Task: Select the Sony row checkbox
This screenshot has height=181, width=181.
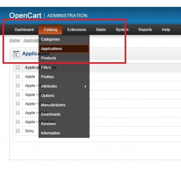Action: point(18,131)
